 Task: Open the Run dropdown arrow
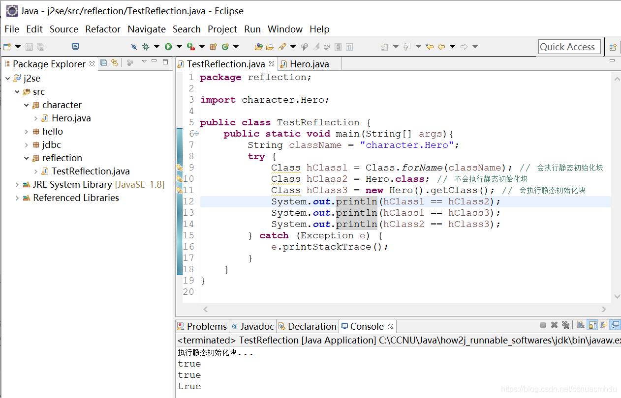pos(179,47)
